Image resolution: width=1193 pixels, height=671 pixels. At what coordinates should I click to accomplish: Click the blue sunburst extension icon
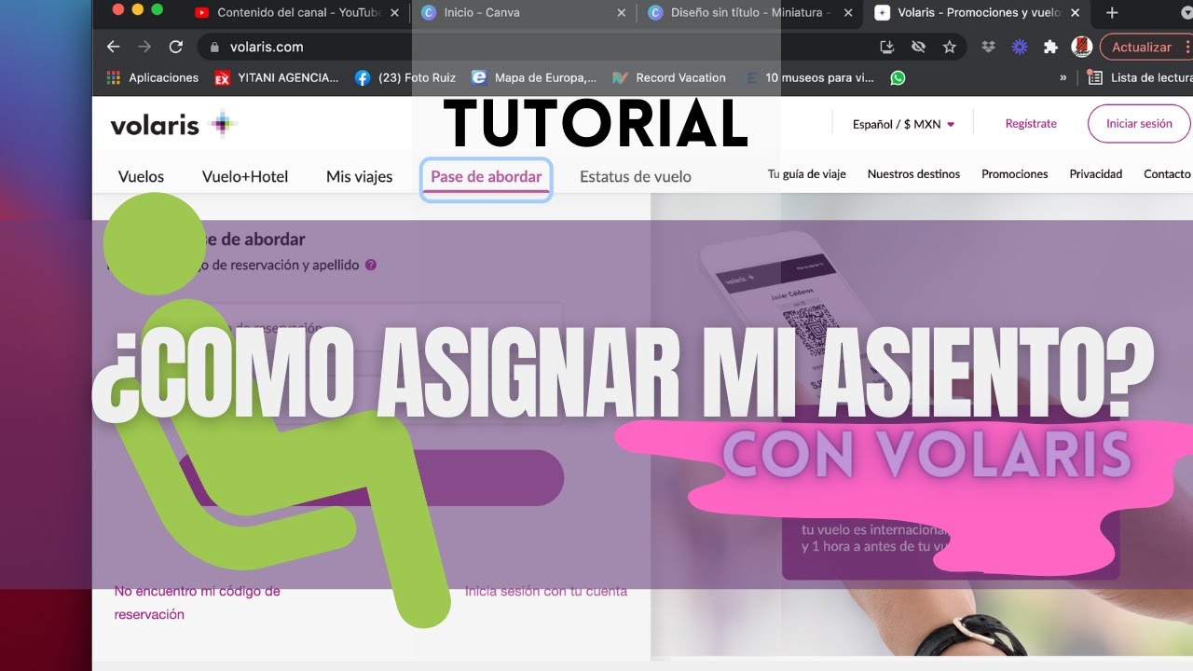click(1020, 47)
